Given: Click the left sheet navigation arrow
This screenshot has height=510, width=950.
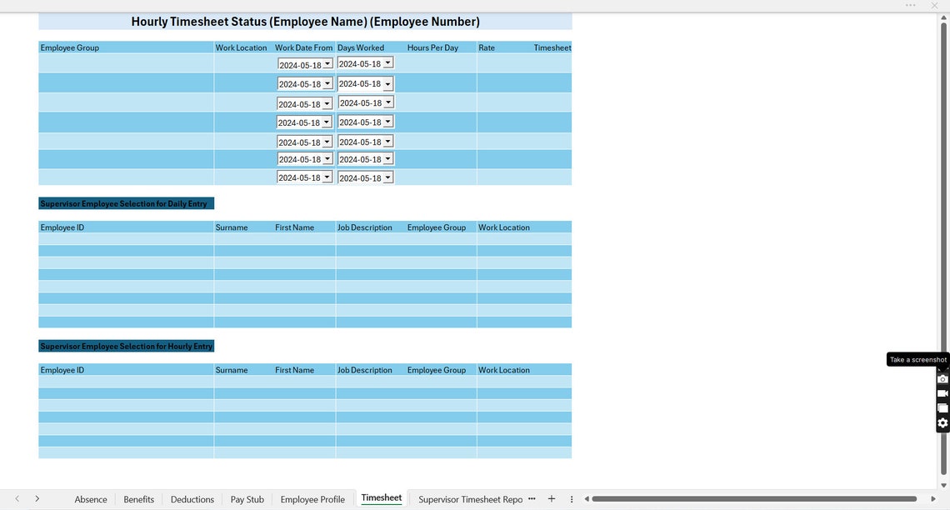Looking at the screenshot, I should pos(16,497).
